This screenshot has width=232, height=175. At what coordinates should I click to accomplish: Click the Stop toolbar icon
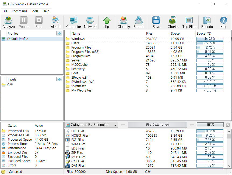tap(39, 22)
